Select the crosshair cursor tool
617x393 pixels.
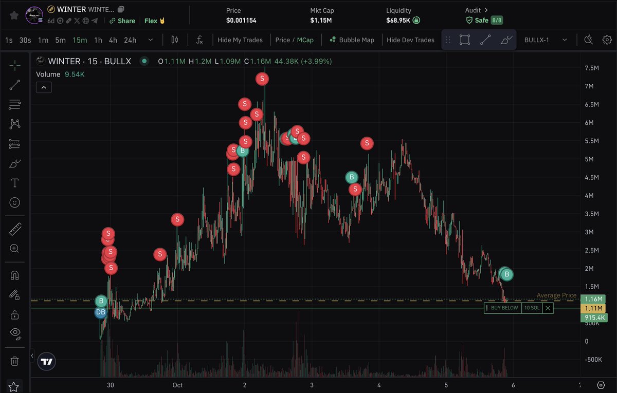[x=15, y=66]
